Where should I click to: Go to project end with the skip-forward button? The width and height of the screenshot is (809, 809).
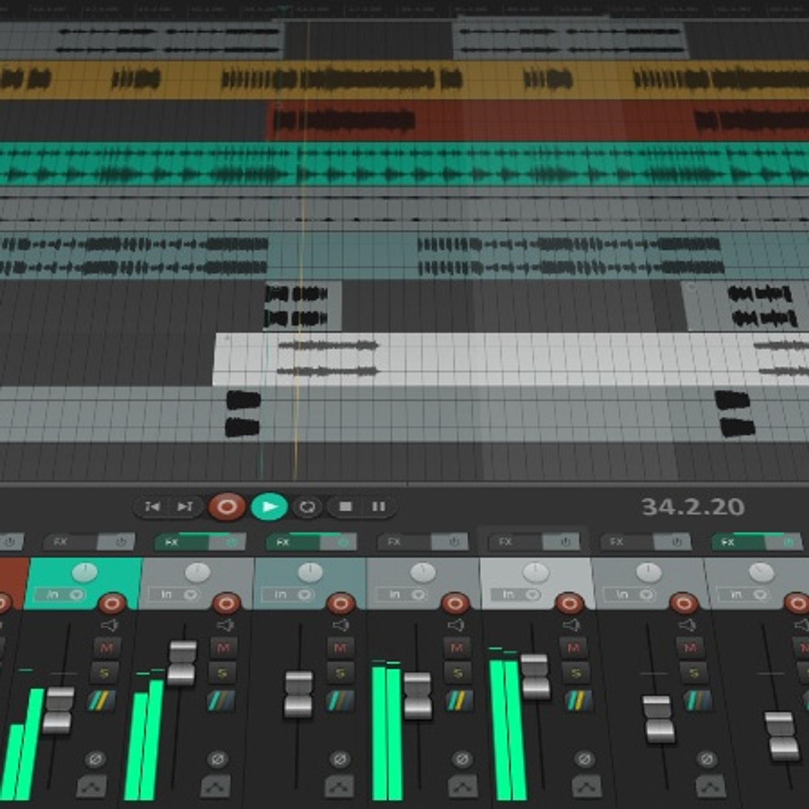[185, 507]
